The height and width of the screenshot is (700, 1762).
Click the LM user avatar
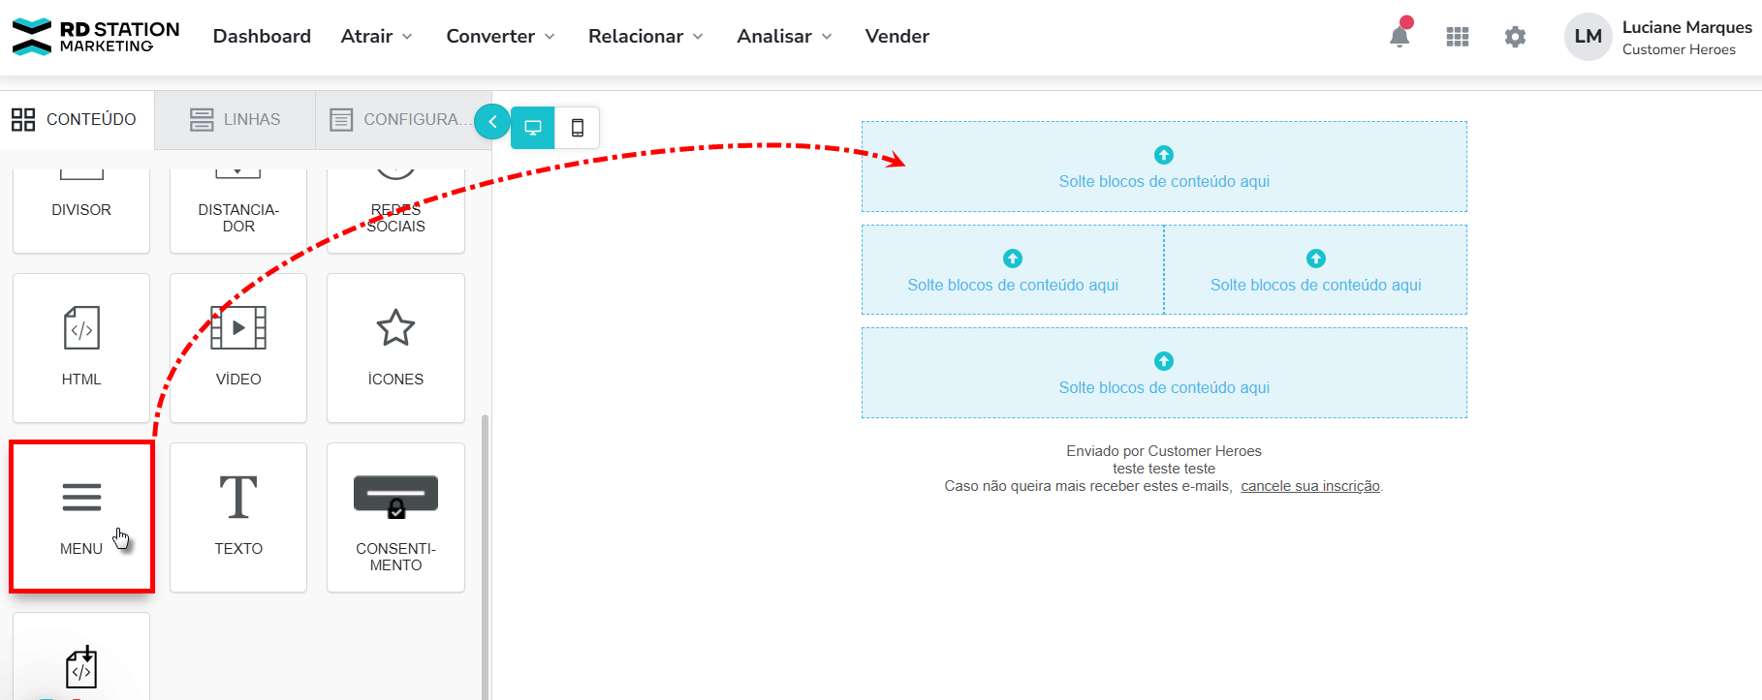click(1588, 37)
